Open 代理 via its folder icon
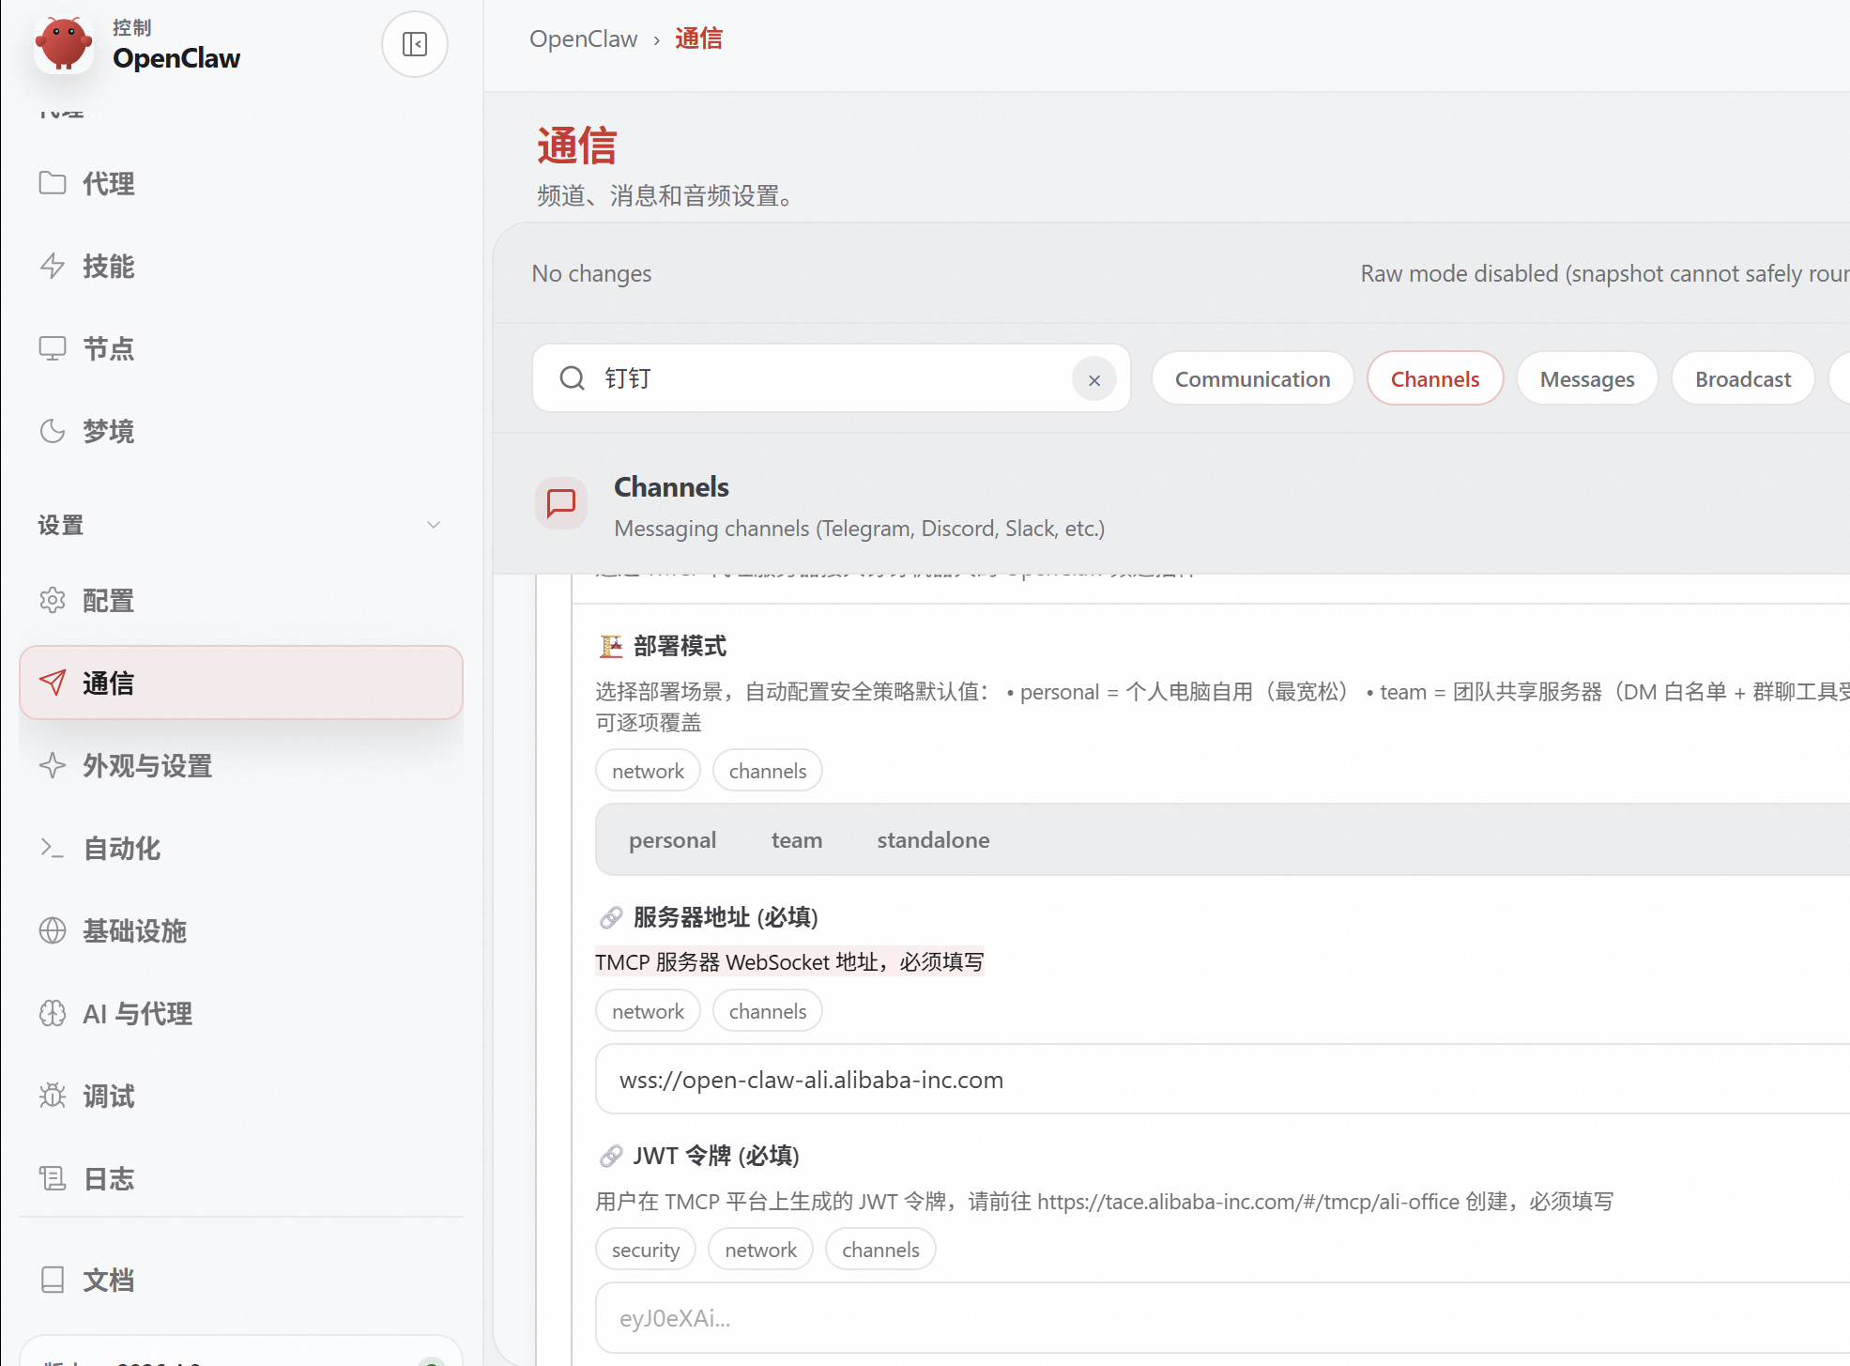Viewport: 1850px width, 1366px height. coord(53,183)
